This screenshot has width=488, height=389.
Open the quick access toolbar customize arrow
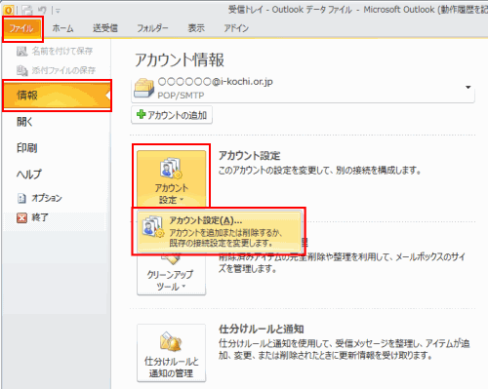click(58, 11)
